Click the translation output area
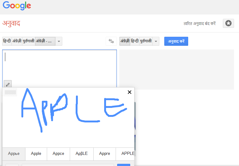 tap(177, 70)
